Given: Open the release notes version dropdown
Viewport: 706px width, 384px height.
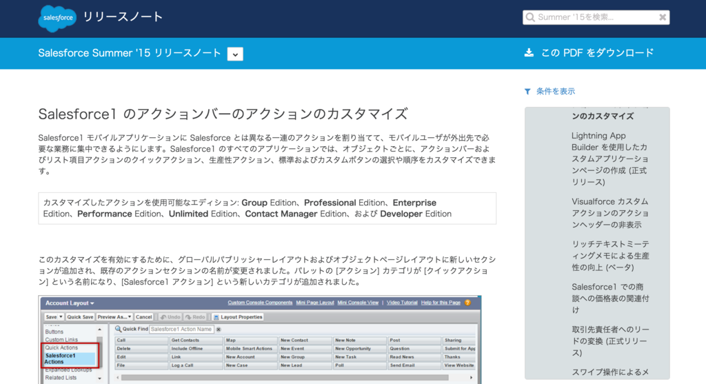Looking at the screenshot, I should pyautogui.click(x=235, y=54).
